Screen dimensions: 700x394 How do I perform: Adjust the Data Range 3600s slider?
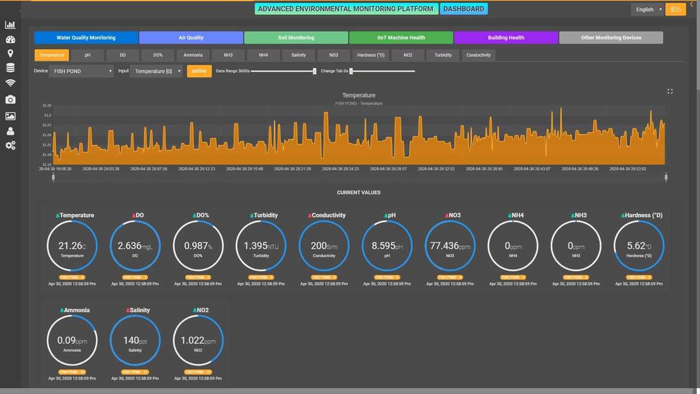pos(313,71)
